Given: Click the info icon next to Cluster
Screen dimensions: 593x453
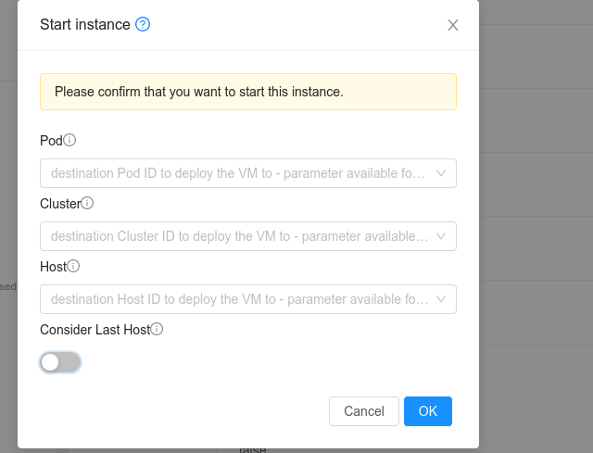Looking at the screenshot, I should [x=88, y=203].
